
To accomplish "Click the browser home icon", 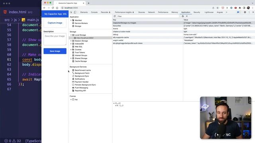I will coord(57,8).
